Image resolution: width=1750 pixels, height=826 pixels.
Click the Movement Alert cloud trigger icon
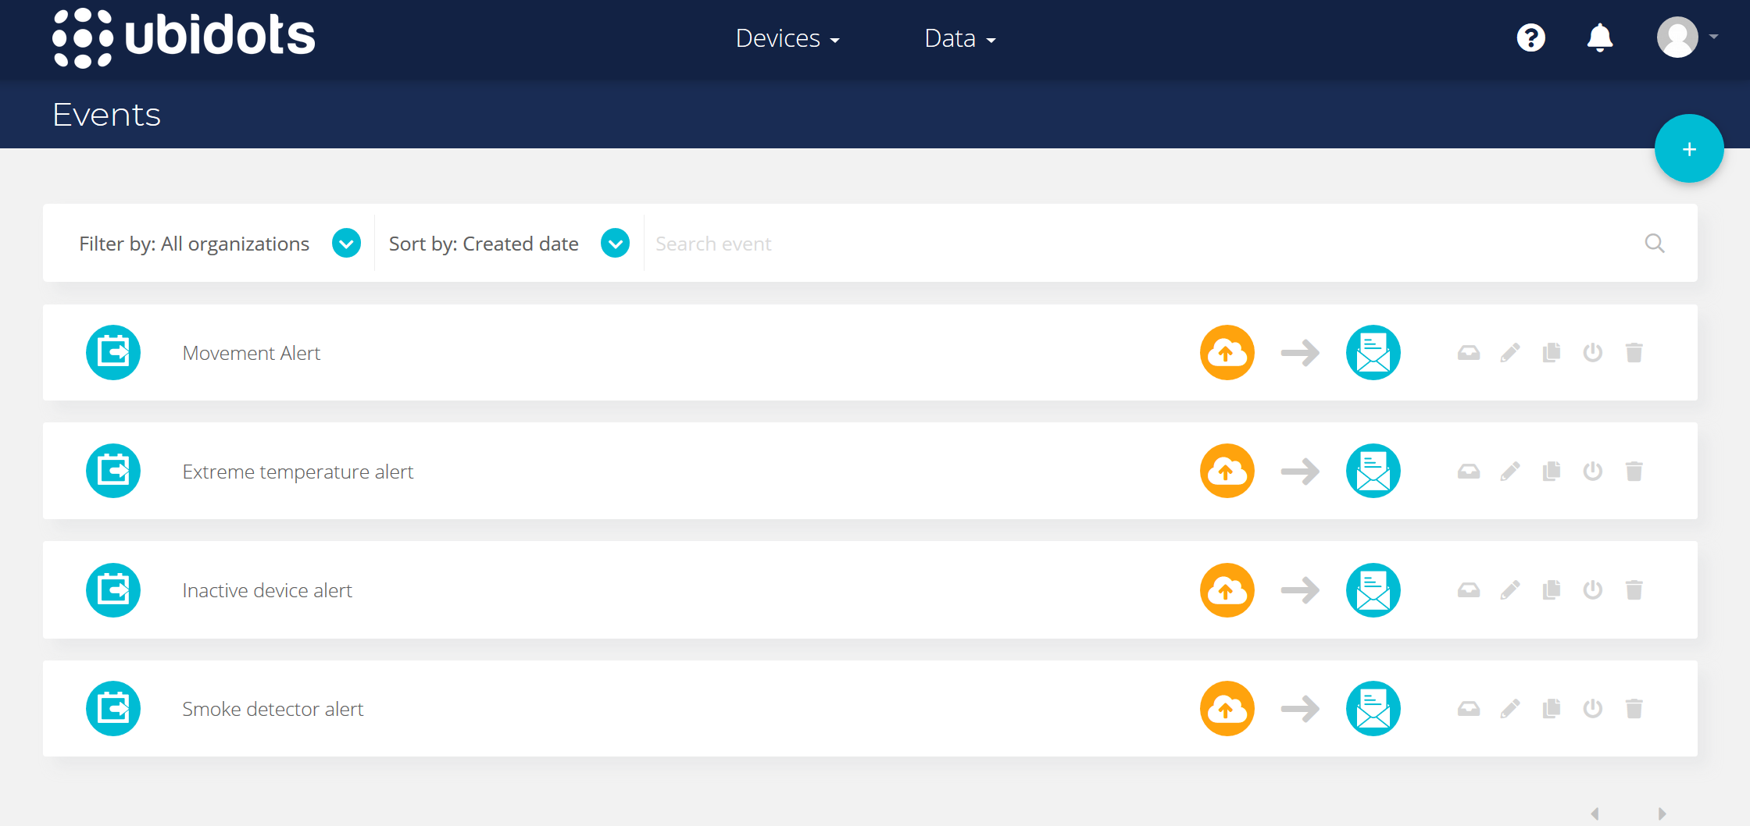pyautogui.click(x=1227, y=352)
